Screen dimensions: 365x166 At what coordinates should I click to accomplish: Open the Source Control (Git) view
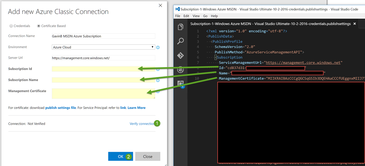(x=181, y=55)
